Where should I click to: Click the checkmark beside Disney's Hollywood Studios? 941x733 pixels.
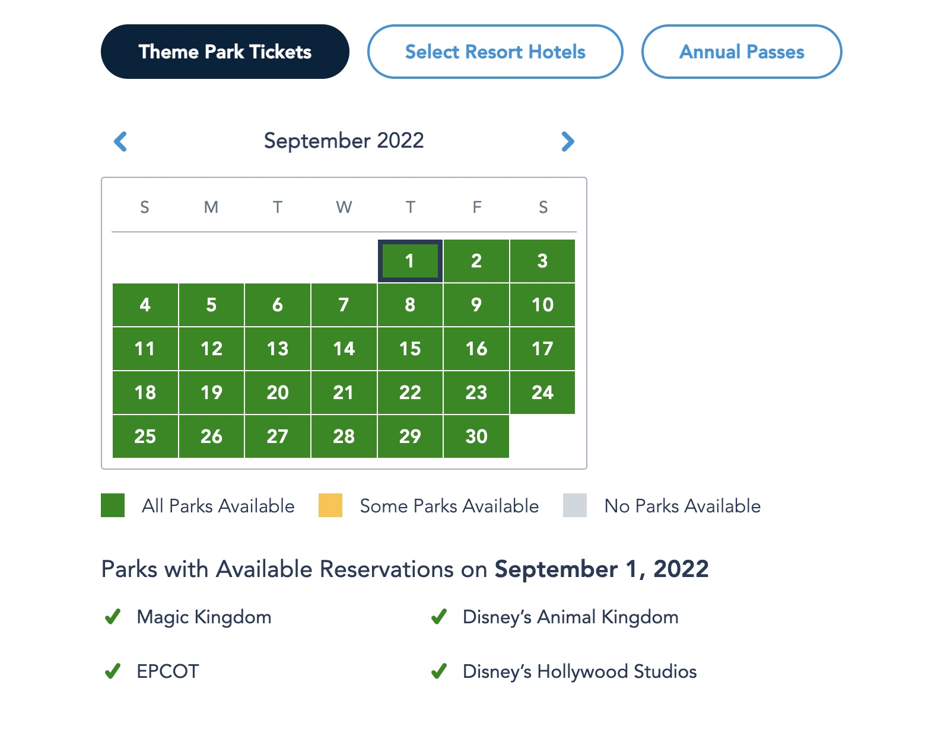(x=439, y=671)
